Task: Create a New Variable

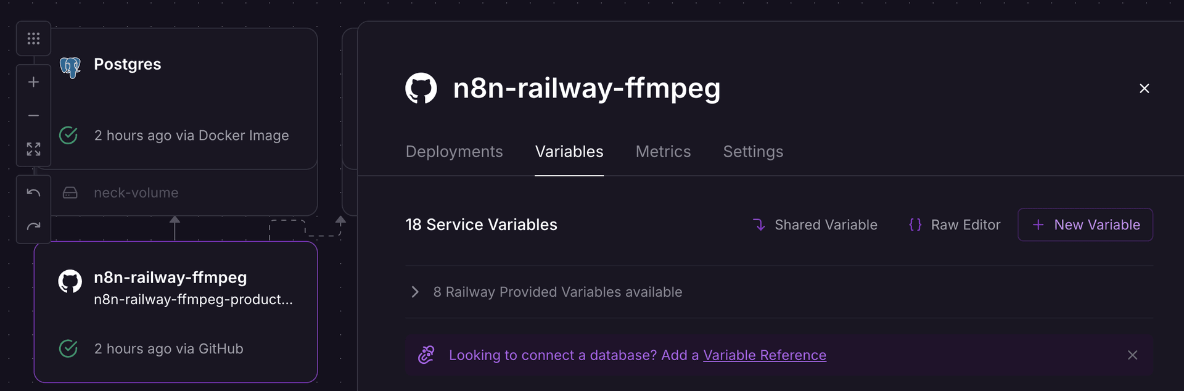Action: 1085,224
